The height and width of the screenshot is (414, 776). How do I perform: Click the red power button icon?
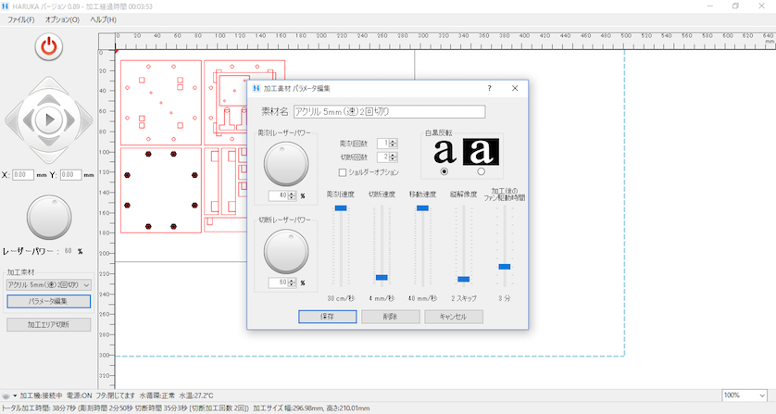click(x=48, y=47)
